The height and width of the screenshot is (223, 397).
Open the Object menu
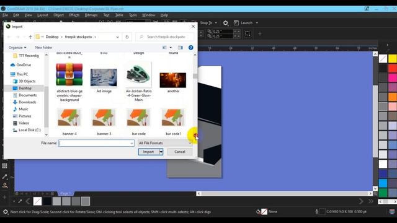click(58, 15)
